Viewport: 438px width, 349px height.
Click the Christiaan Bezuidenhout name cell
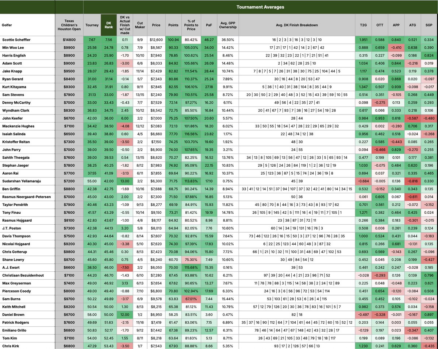pos(28,275)
